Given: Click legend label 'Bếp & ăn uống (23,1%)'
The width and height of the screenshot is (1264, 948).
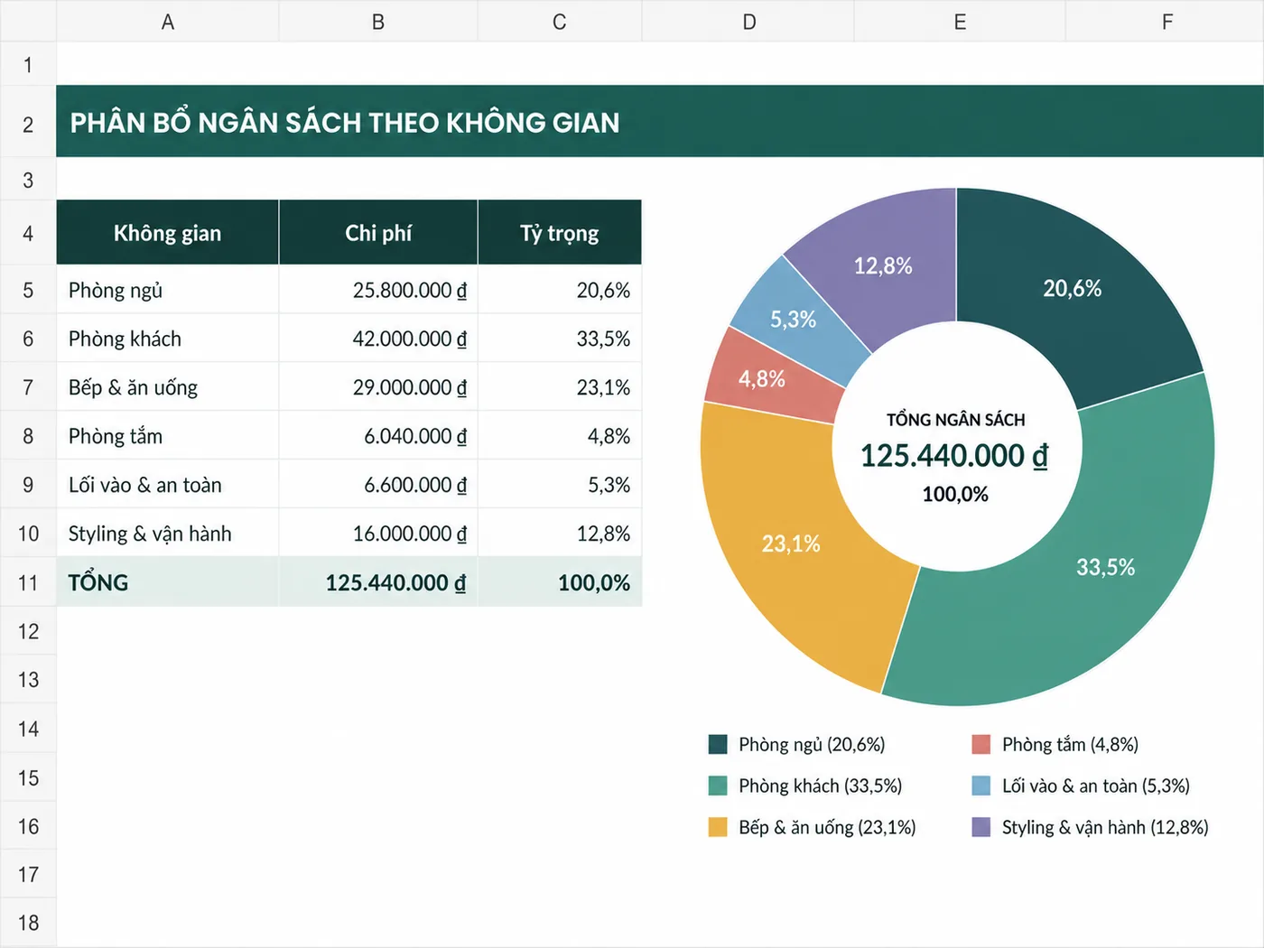Looking at the screenshot, I should [x=827, y=827].
